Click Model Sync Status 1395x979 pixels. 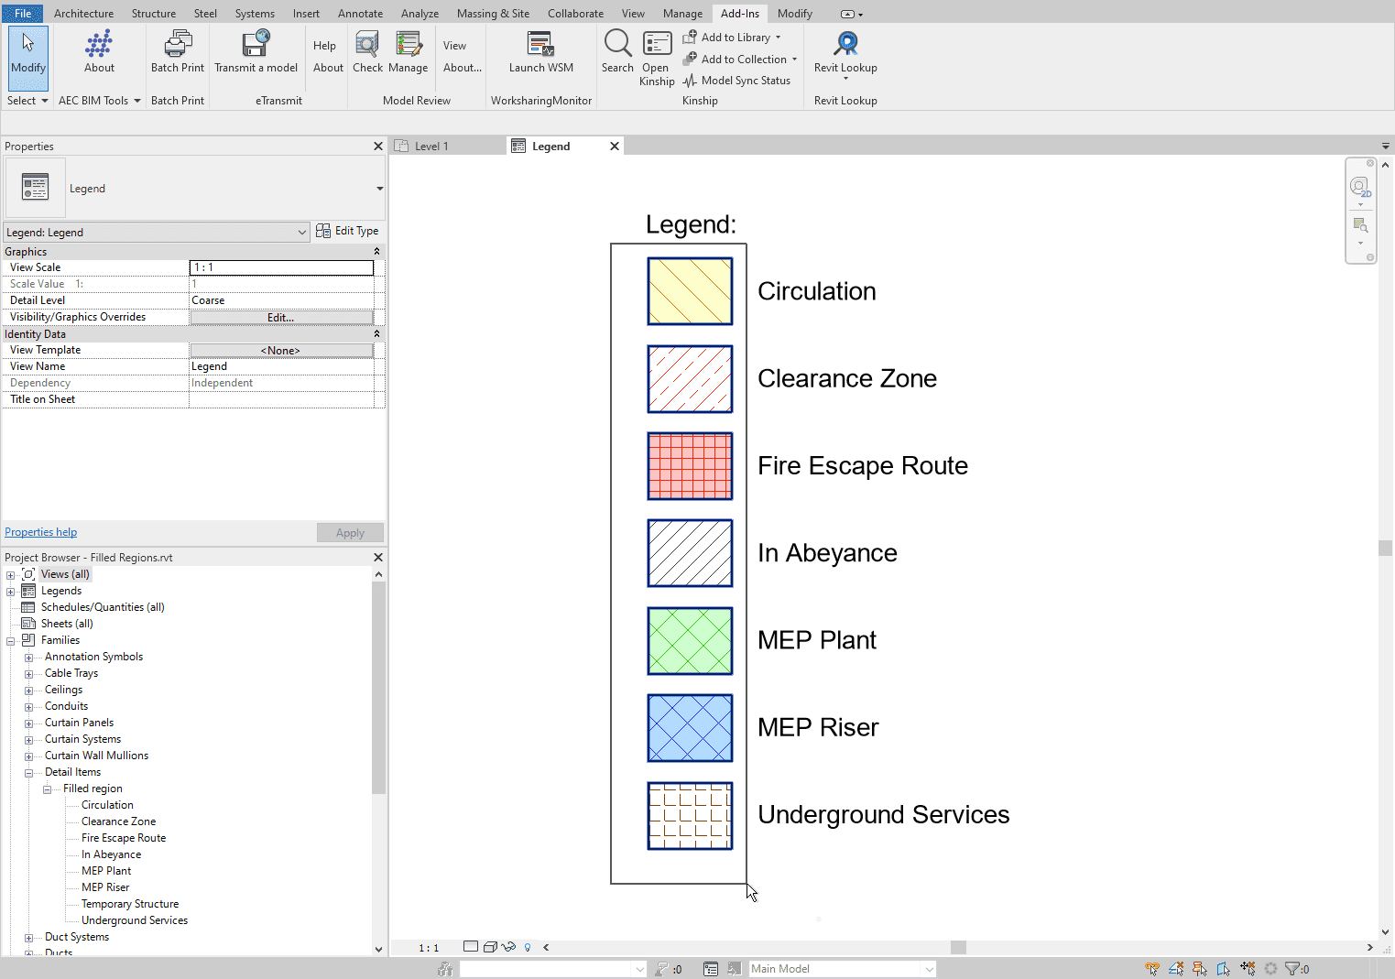tap(736, 81)
